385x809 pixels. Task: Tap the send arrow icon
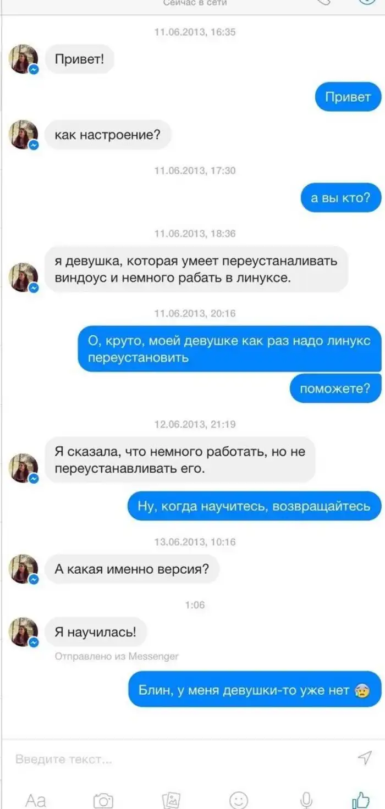pos(365,758)
